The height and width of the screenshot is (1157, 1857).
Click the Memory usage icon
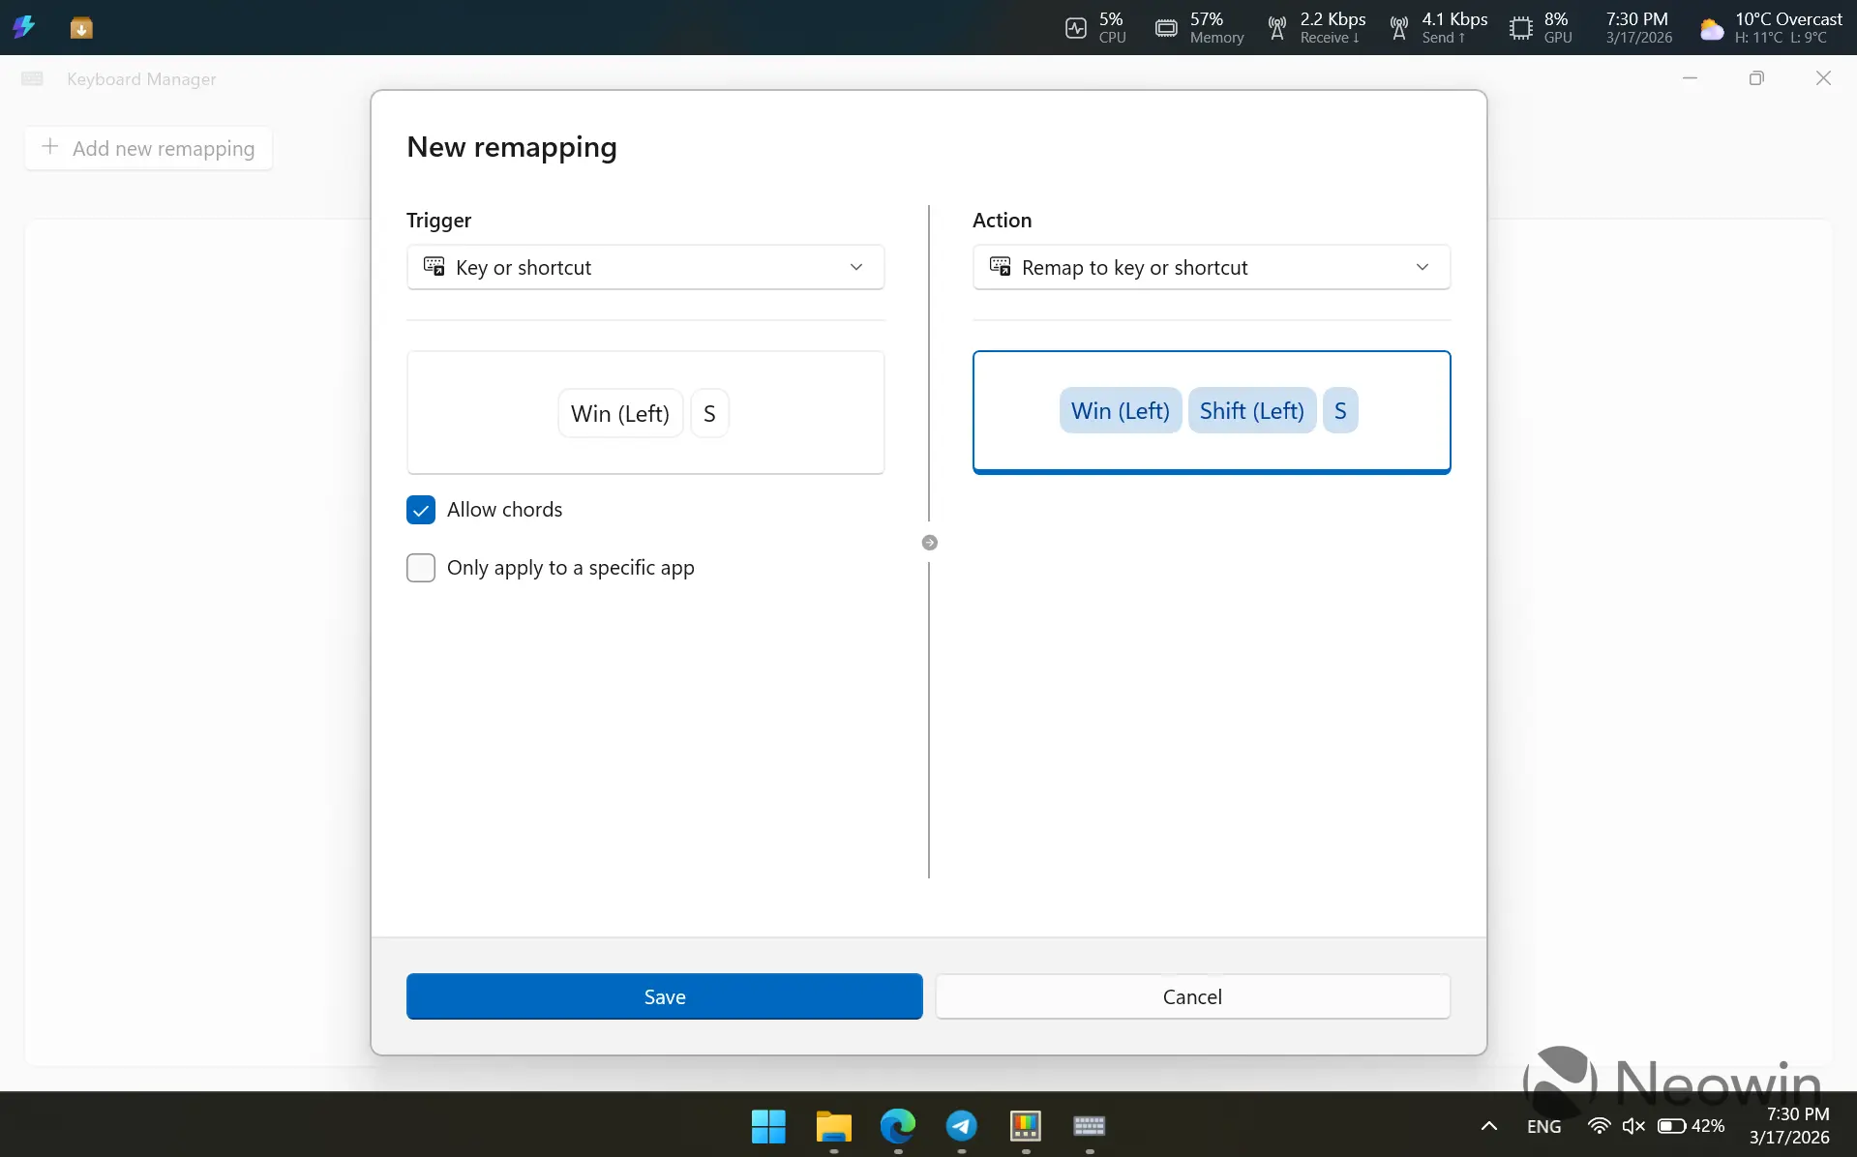tap(1166, 28)
